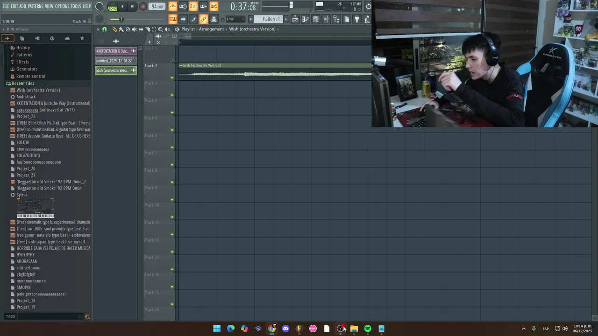Viewport: 598px width, 336px height.
Task: Open the PATTERNS menu
Action: point(36,6)
